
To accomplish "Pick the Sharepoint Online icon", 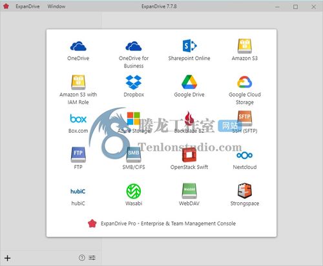I will click(189, 46).
